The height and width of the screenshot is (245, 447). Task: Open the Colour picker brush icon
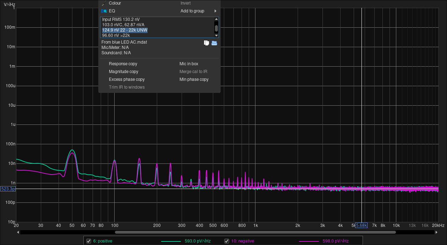(104, 3)
